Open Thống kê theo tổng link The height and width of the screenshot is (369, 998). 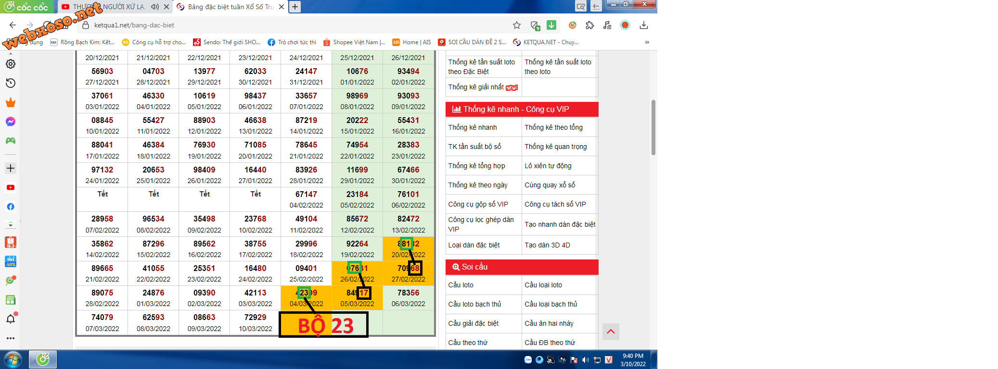tap(553, 127)
